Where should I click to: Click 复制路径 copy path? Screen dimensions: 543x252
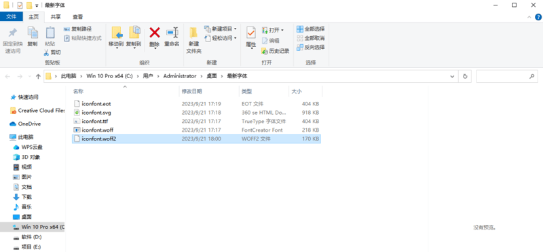point(78,29)
